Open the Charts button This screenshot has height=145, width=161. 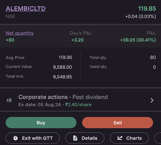[x=129, y=138]
